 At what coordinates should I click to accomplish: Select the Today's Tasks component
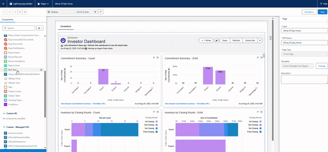[14, 96]
